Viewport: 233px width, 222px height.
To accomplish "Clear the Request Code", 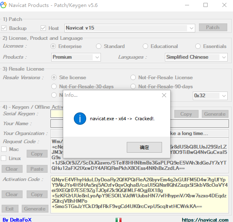I will (12, 169).
